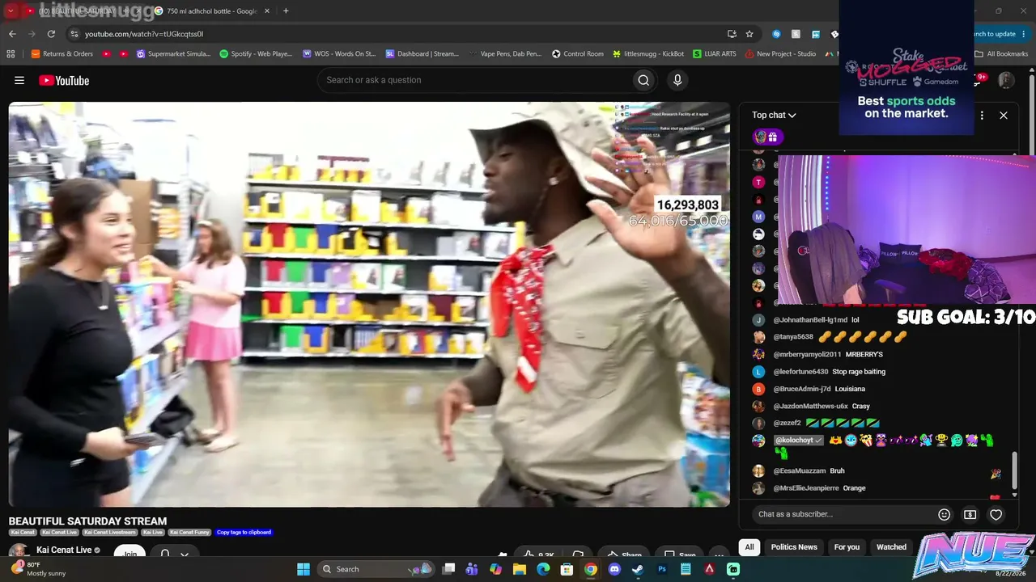Open Supermarket Simula... bookmark
This screenshot has width=1036, height=582.
pos(173,54)
